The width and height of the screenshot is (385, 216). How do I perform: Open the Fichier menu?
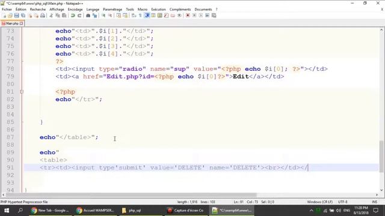pos(7,10)
